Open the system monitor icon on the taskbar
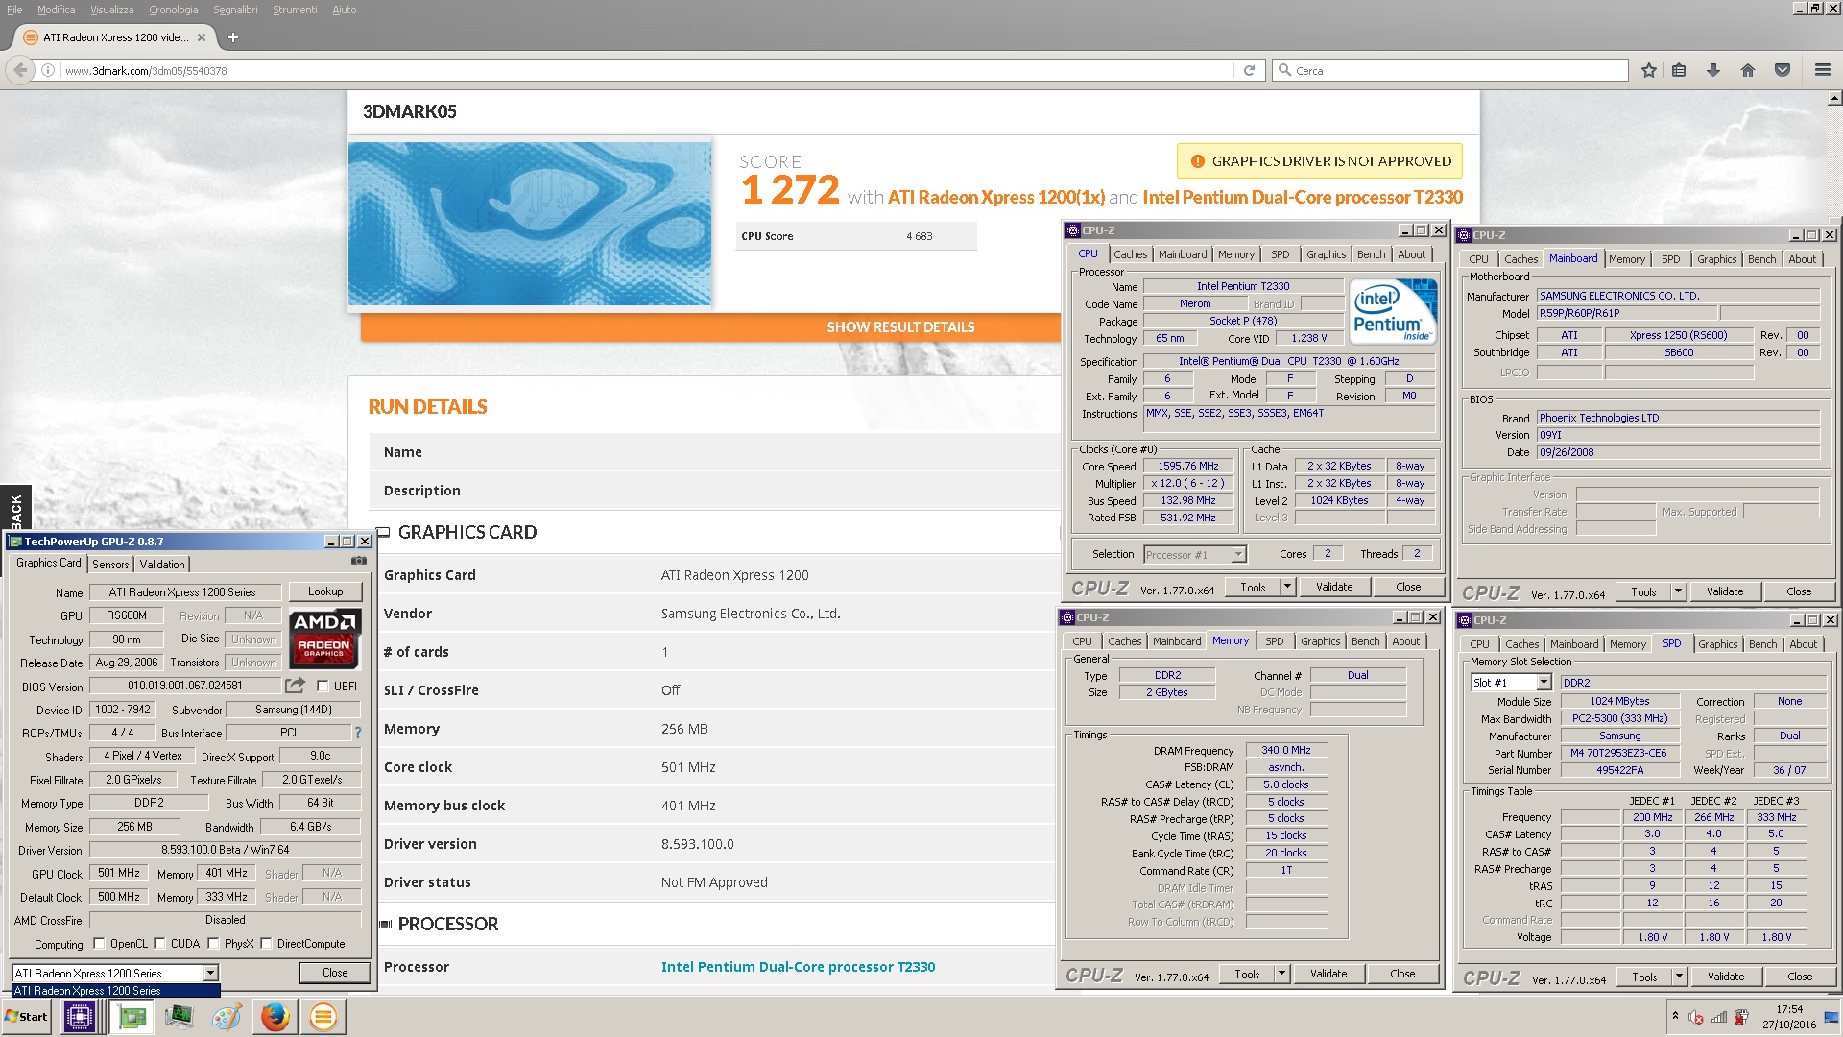Image resolution: width=1843 pixels, height=1037 pixels. [179, 1016]
